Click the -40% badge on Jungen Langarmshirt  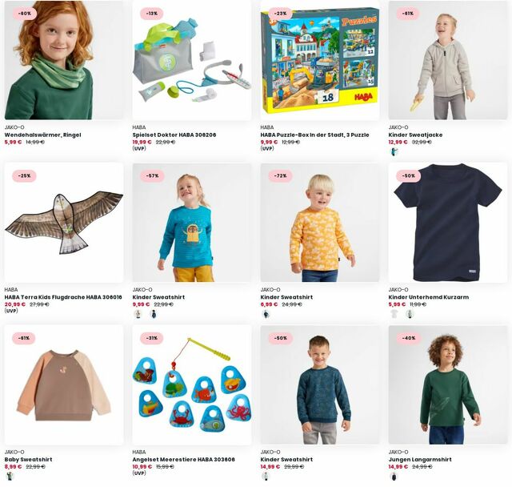409,338
